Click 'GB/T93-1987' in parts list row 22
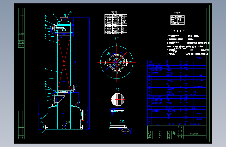 [x=156, y=64]
